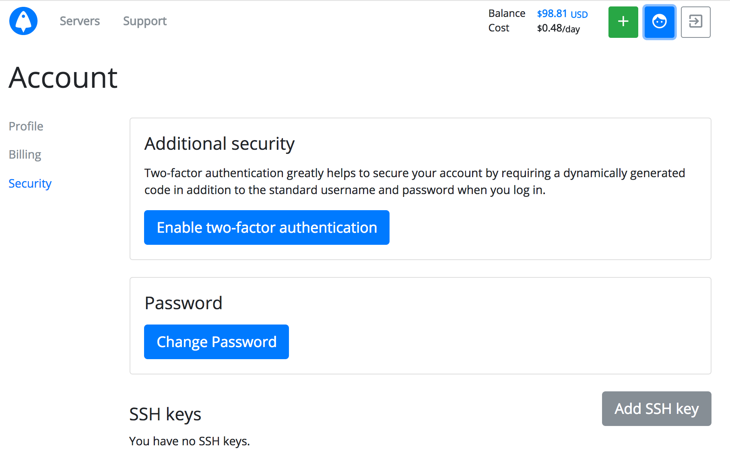This screenshot has height=459, width=730.
Task: Go to the Profile section
Action: coord(26,126)
